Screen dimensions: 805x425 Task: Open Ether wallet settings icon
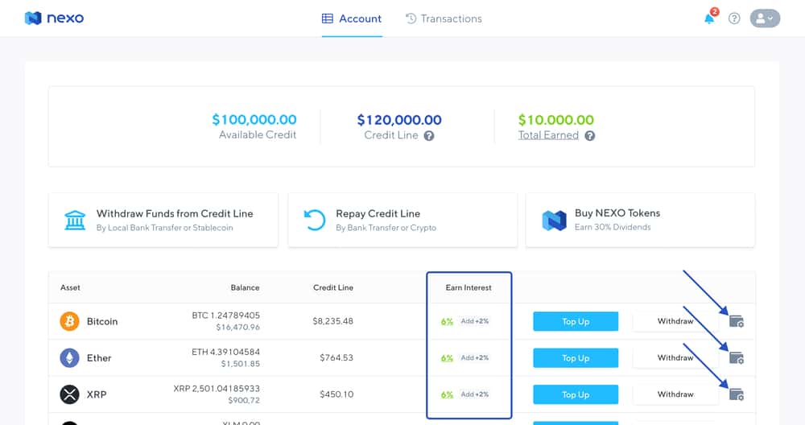pyautogui.click(x=737, y=357)
